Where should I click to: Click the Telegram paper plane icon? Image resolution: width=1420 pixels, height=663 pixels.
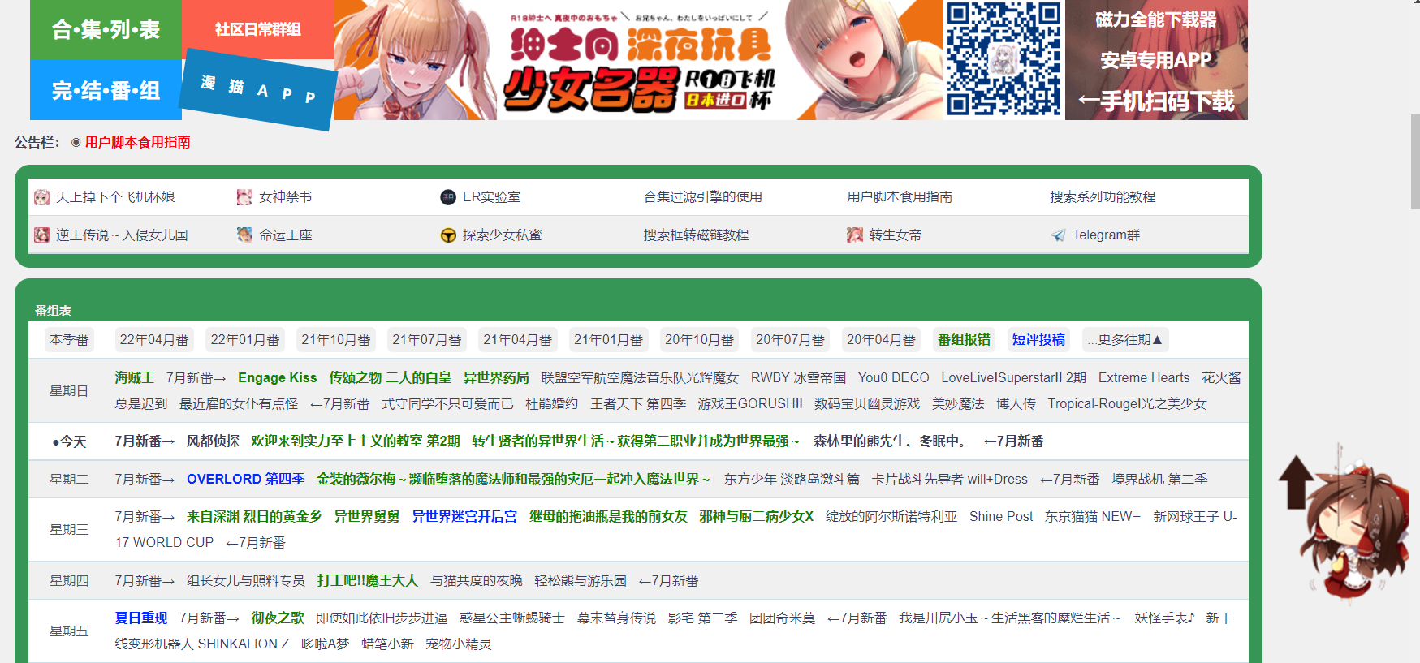(x=1058, y=235)
